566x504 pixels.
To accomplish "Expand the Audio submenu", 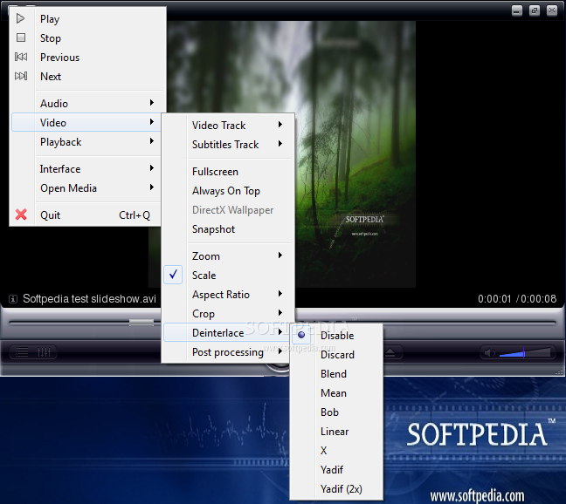I will click(x=86, y=104).
